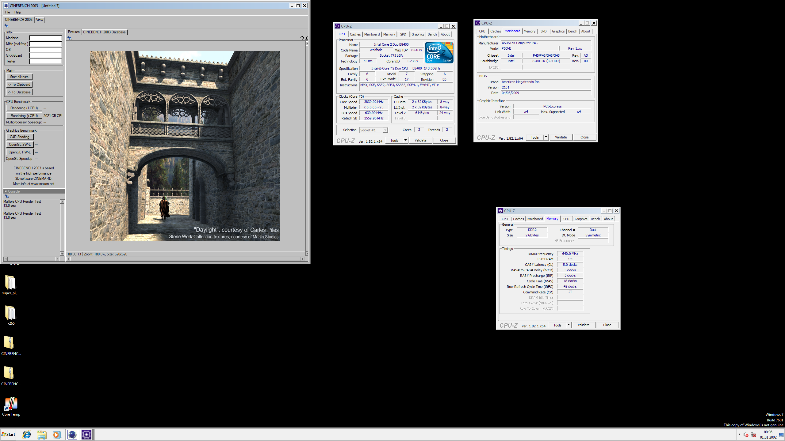Click Validate in the CPU-Z CPU window
785x441 pixels.
click(420, 140)
